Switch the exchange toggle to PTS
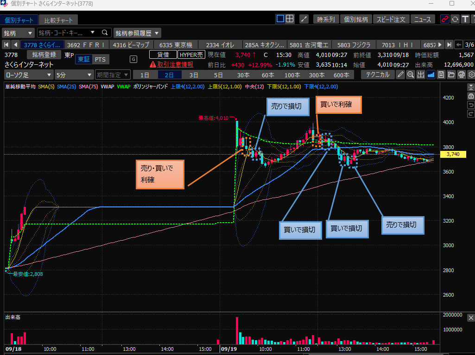The width and height of the screenshot is (475, 355). pyautogui.click(x=100, y=59)
